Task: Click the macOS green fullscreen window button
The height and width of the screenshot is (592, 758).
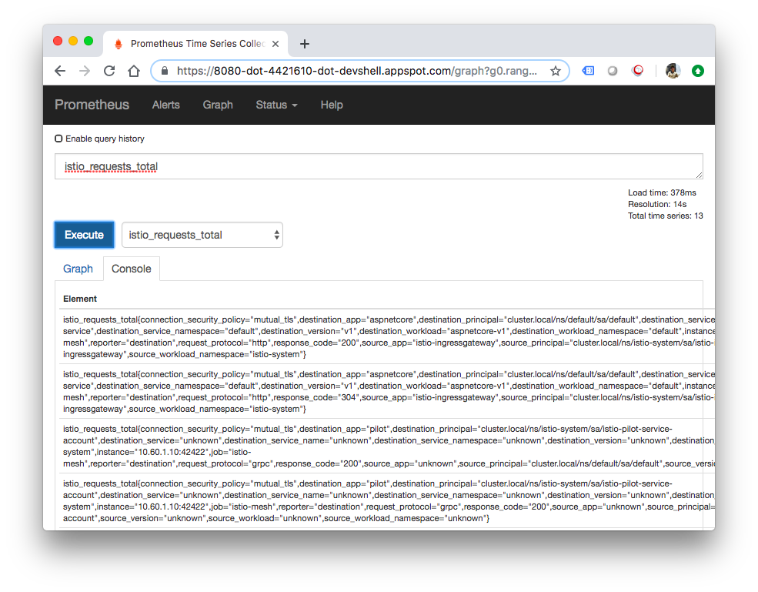Action: coord(88,41)
